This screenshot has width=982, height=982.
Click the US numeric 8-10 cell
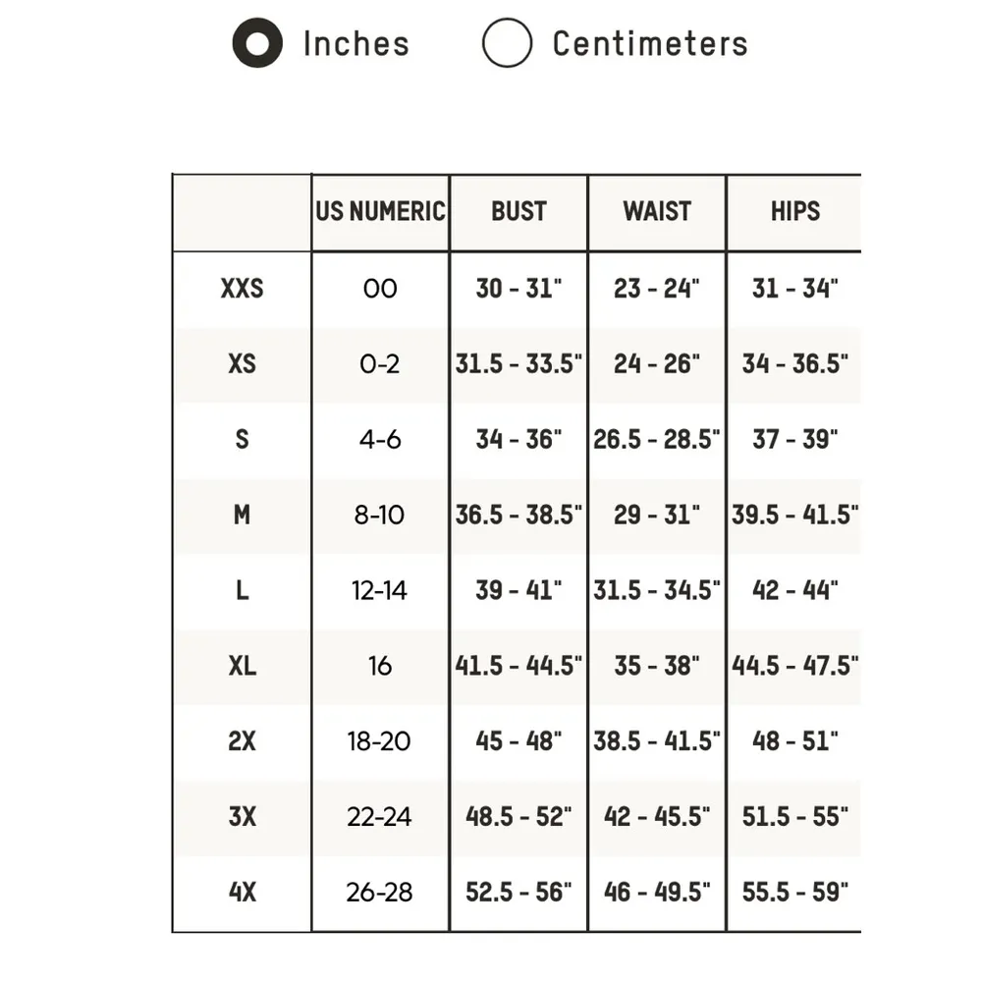point(380,515)
